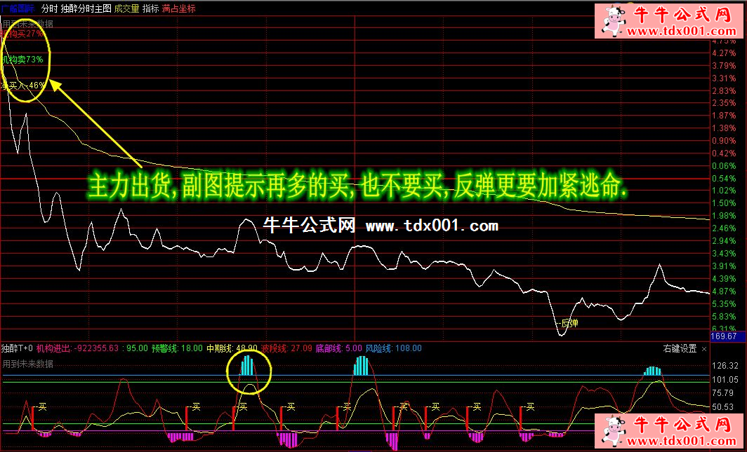Click the 机构买27% label
Screen dimensions: 747x452
(22, 33)
